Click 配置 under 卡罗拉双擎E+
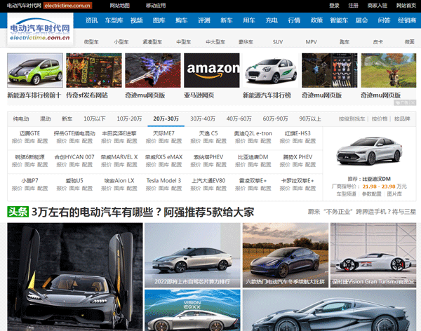The height and width of the screenshot is (331, 421). (310, 188)
